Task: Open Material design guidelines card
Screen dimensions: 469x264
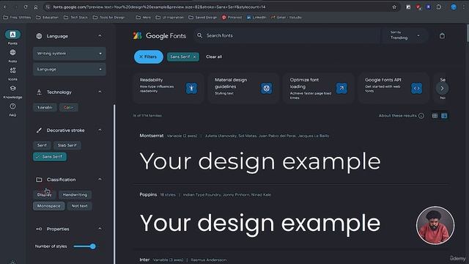Action: (243, 88)
